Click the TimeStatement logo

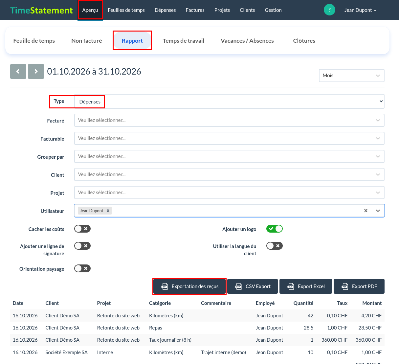click(x=41, y=10)
